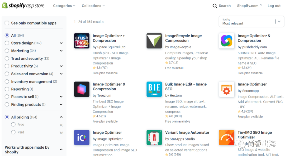285x156 pixels.
Task: Select Marketing category radio
Action: pos(7,51)
